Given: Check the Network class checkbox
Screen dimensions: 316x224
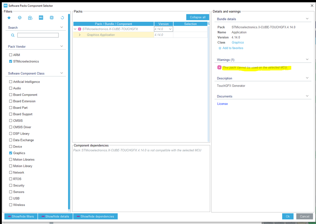Looking at the screenshot, I should pyautogui.click(x=10, y=172).
